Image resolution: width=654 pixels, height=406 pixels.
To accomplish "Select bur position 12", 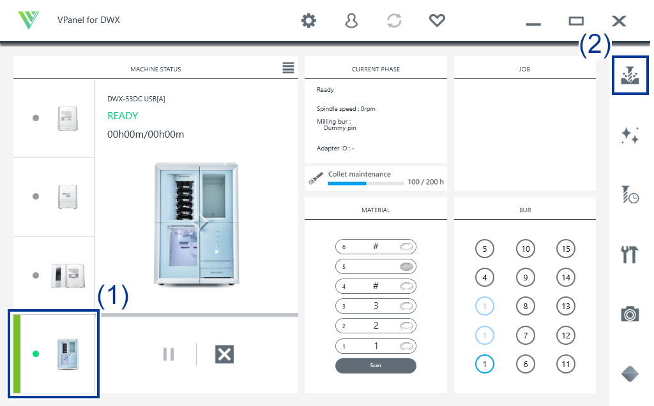I will coord(566,335).
